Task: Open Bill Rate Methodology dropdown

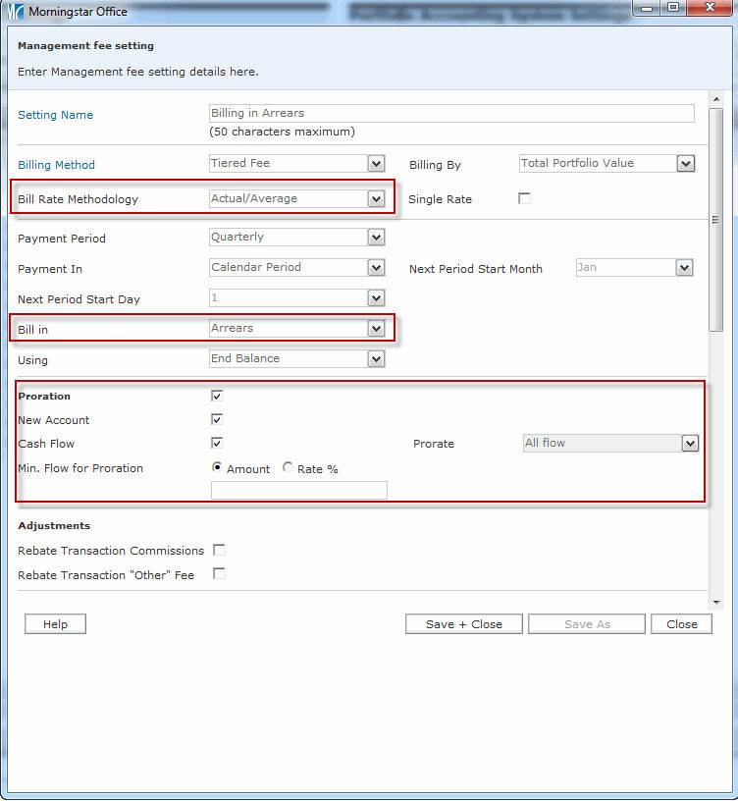Action: click(376, 199)
